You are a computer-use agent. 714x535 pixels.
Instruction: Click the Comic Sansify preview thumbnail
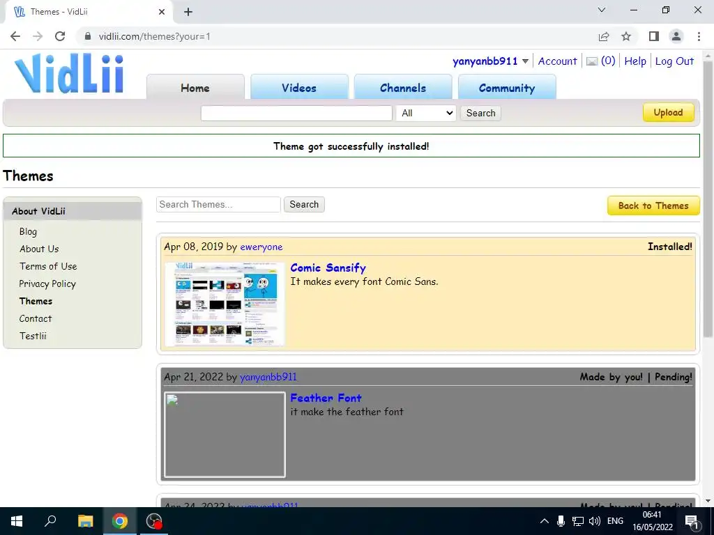pyautogui.click(x=225, y=304)
